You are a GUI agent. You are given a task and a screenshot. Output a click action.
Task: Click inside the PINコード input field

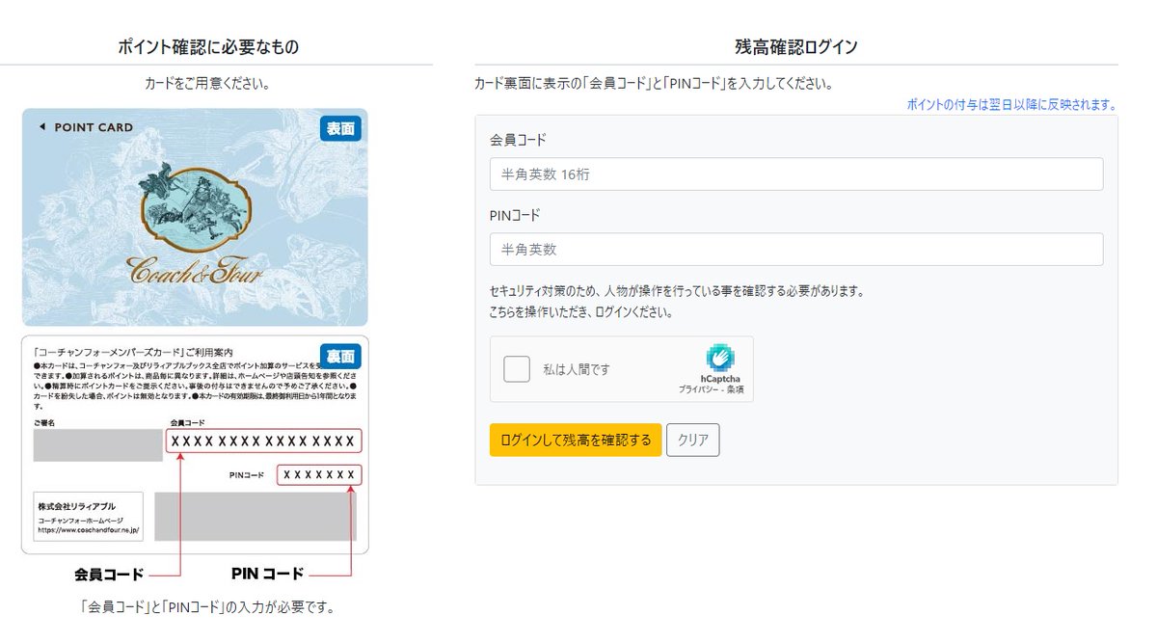pyautogui.click(x=794, y=249)
